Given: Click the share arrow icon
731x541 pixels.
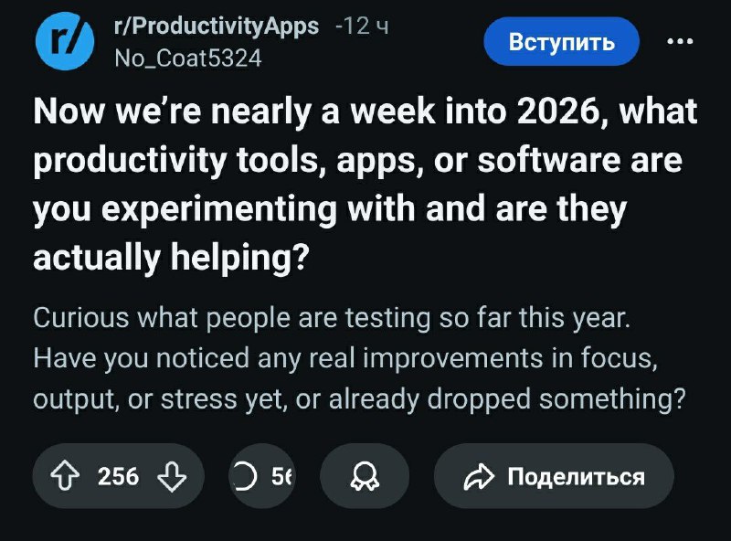Looking at the screenshot, I should pyautogui.click(x=480, y=476).
